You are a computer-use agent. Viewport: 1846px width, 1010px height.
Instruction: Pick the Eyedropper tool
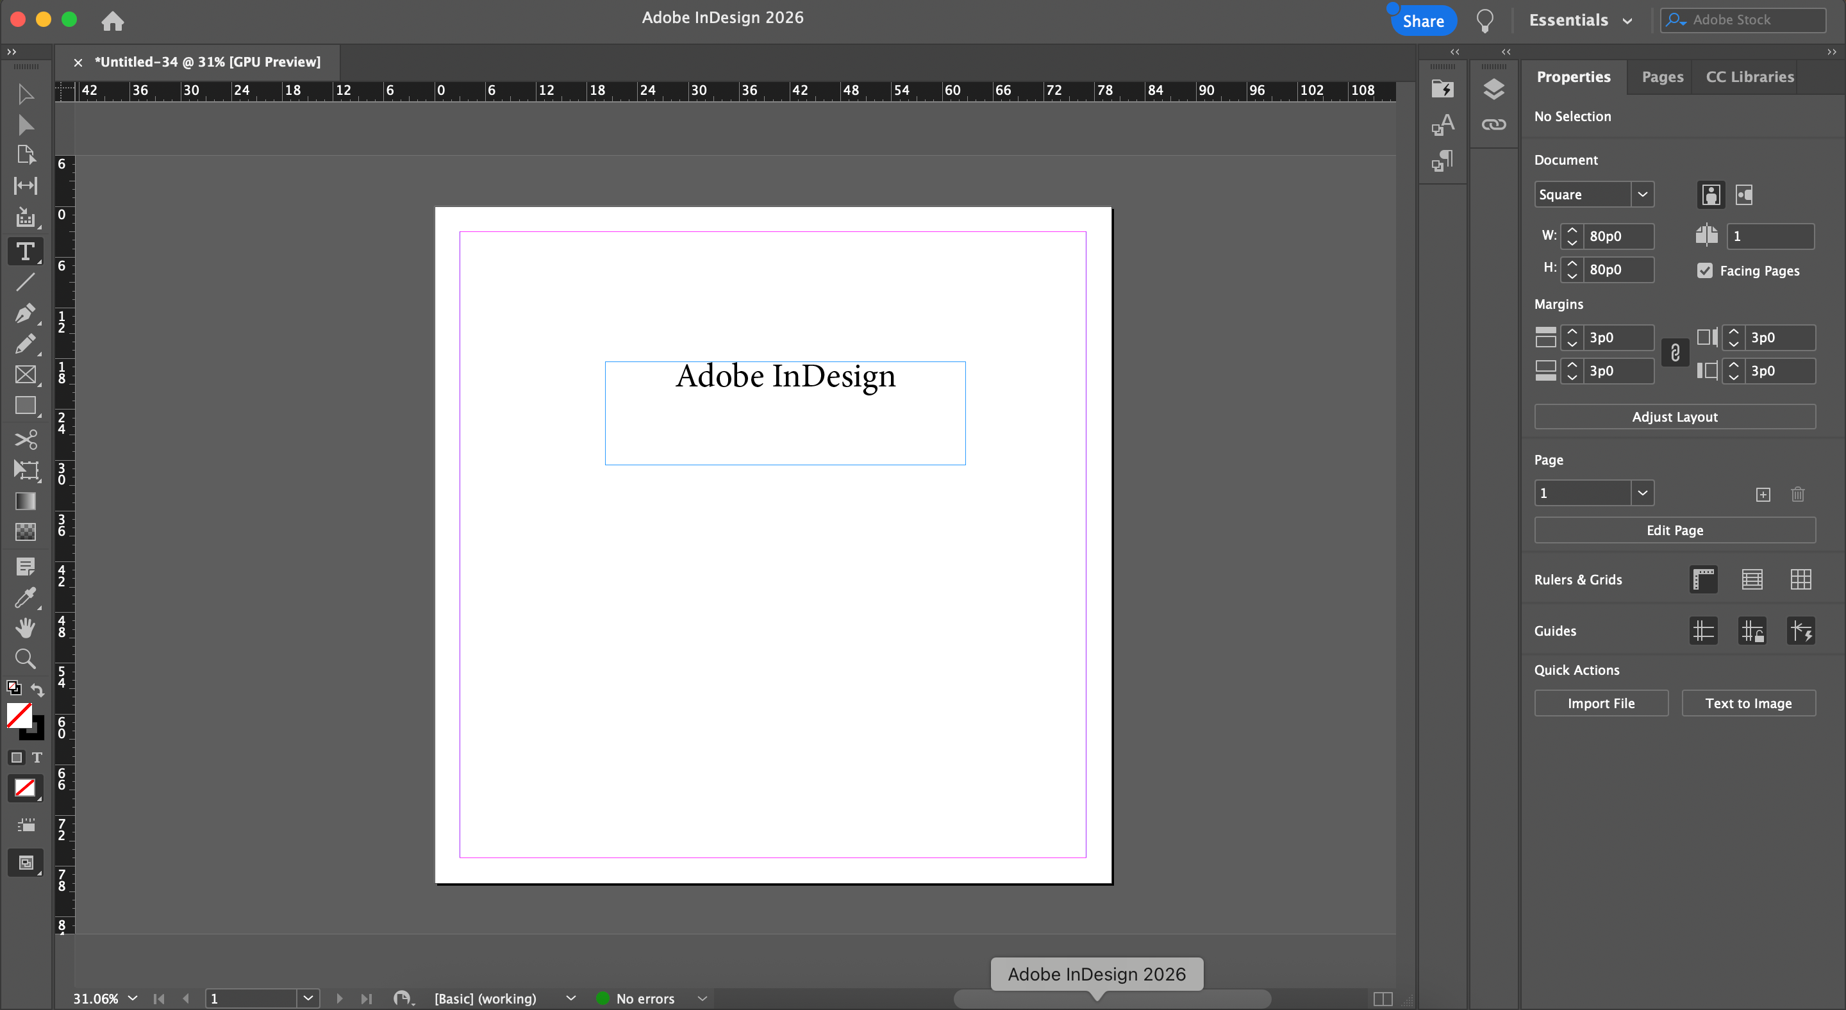(25, 597)
